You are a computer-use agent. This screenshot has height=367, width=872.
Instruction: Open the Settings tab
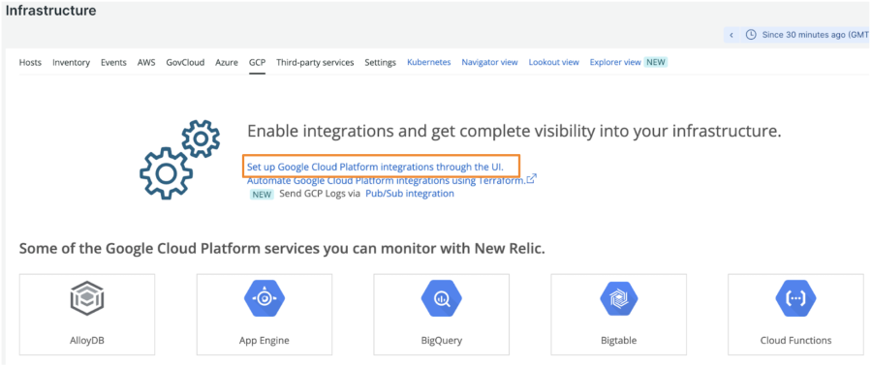[381, 62]
